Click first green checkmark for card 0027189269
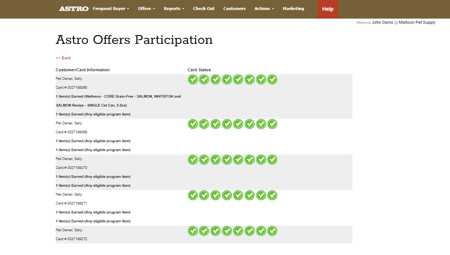This screenshot has width=450, height=255. (193, 124)
